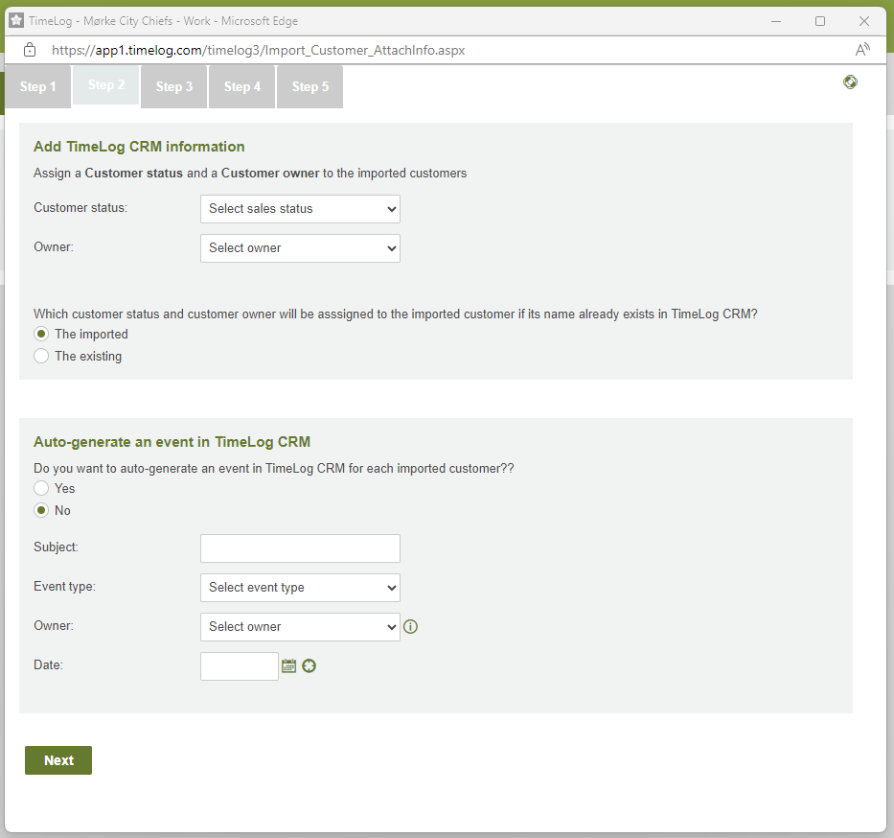Switch to the Step 1 tab
Viewport: 894px width, 838px height.
[38, 87]
